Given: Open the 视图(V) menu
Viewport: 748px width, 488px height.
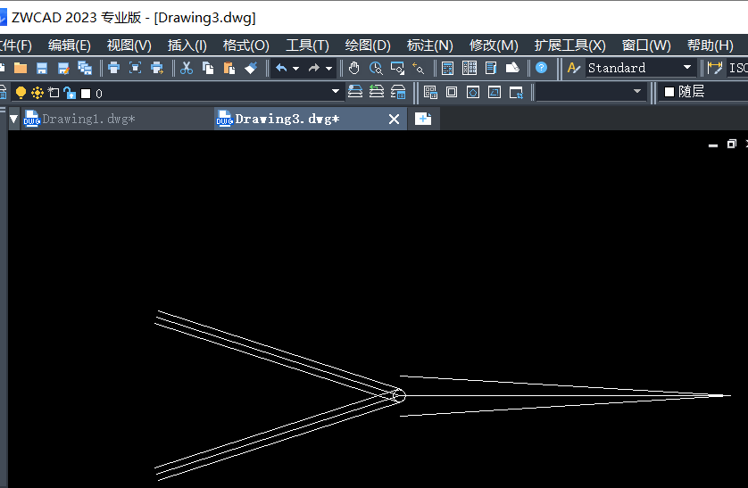Looking at the screenshot, I should click(129, 45).
